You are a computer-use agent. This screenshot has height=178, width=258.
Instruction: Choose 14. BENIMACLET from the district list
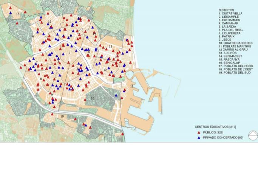[230, 56]
